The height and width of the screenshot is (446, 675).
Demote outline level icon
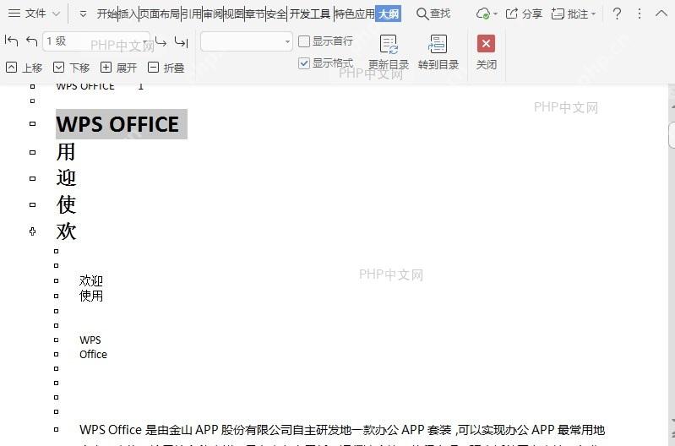pyautogui.click(x=161, y=41)
